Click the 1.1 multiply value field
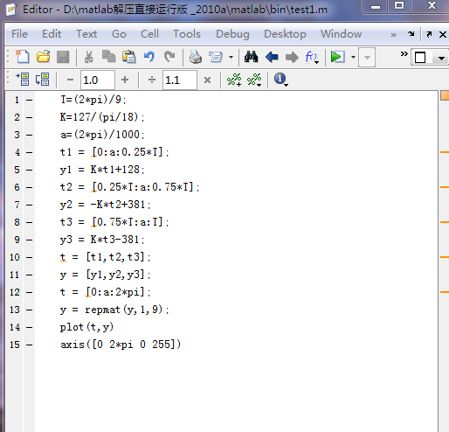Image resolution: width=449 pixels, height=432 pixels. coord(179,80)
